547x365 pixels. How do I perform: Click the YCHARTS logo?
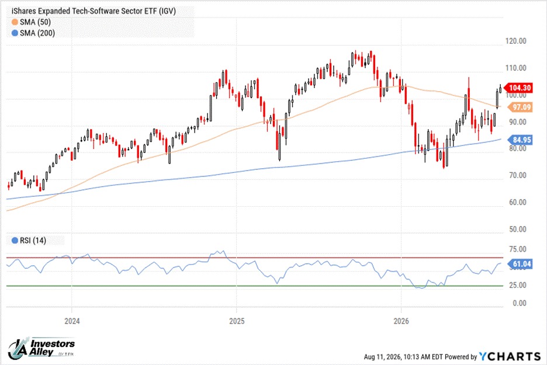510,356
